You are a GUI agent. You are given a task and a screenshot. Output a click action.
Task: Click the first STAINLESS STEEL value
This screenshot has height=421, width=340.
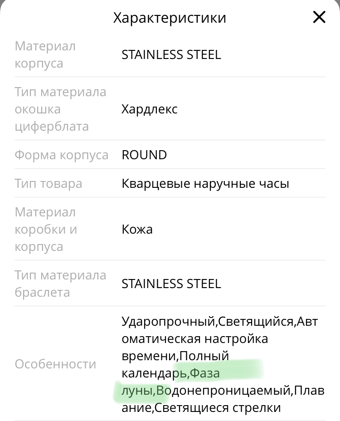click(x=171, y=55)
